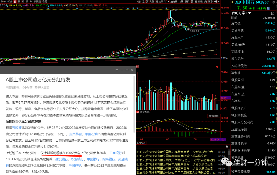Click the 18244 volume value label
The width and height of the screenshot is (277, 175).
pyautogui.click(x=225, y=98)
